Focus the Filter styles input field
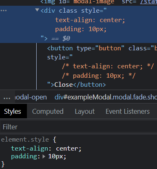This screenshot has height=169, width=157. [79, 127]
